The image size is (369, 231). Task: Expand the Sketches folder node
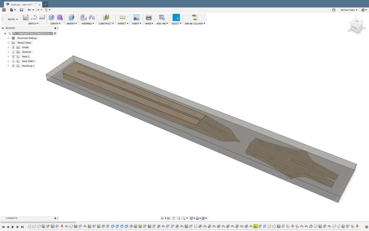tap(8, 52)
